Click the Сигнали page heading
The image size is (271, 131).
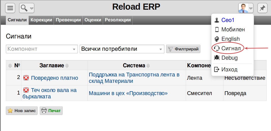point(19,36)
